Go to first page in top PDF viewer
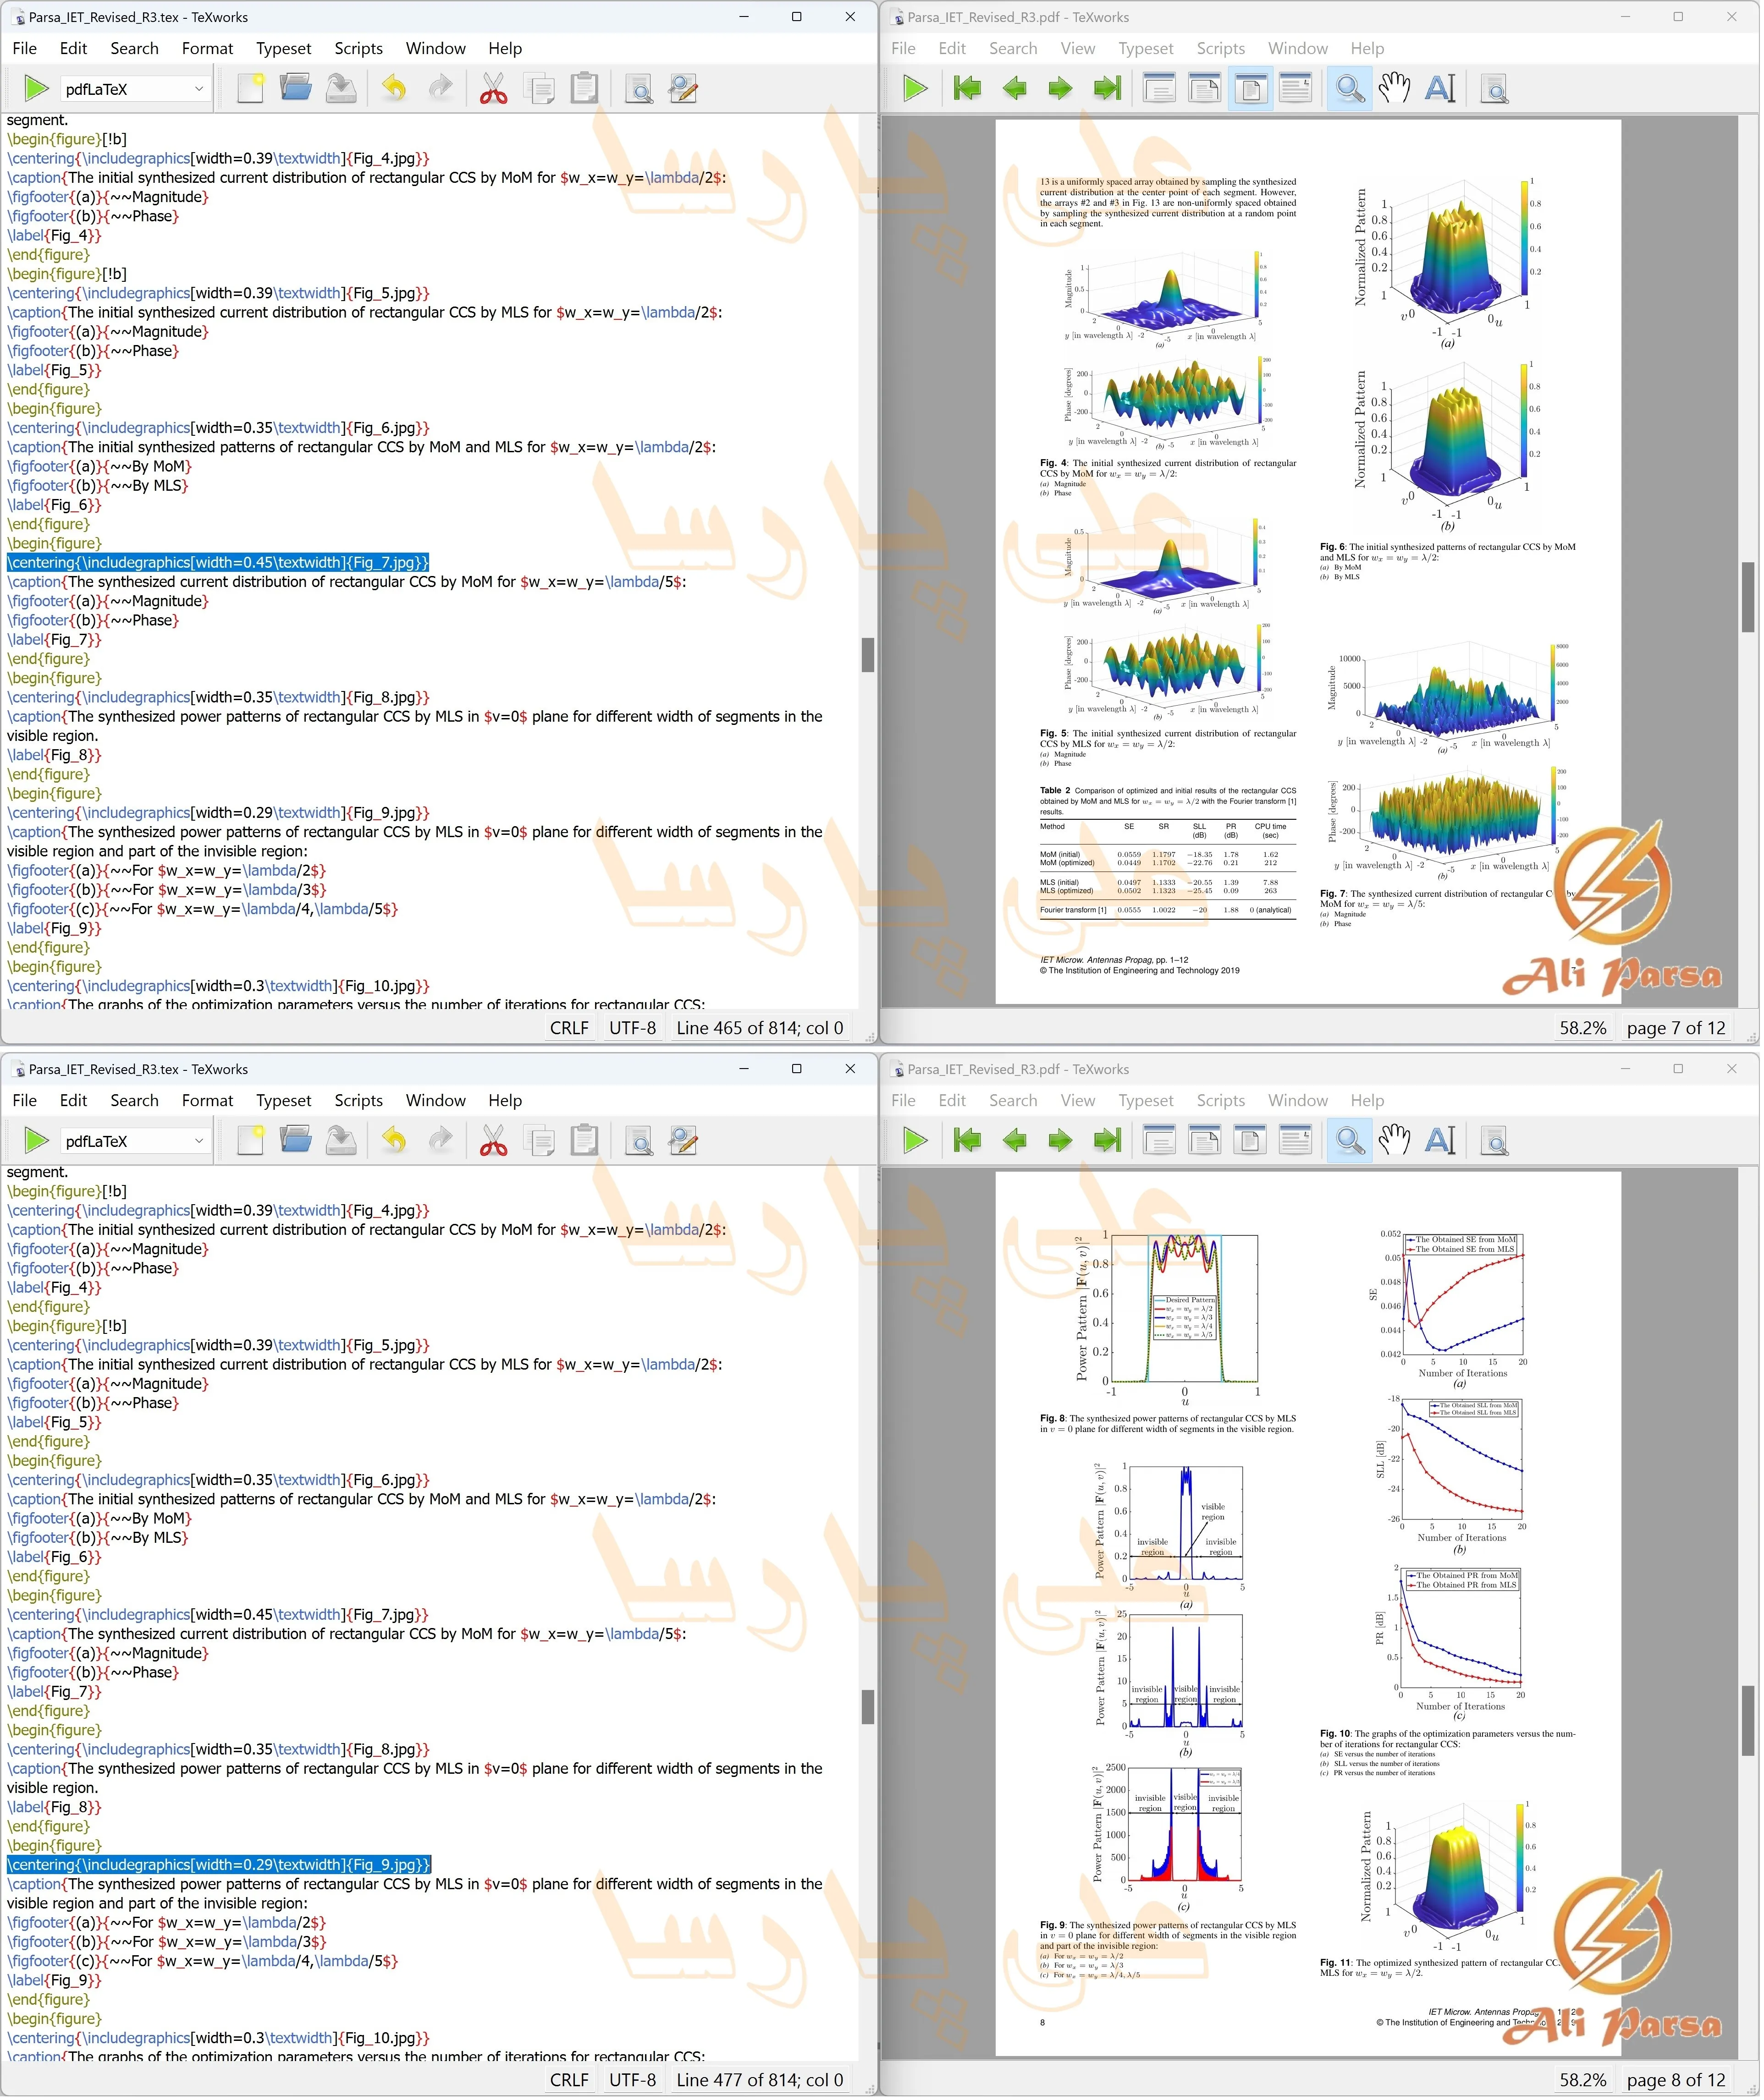1764x2100 pixels. click(969, 89)
